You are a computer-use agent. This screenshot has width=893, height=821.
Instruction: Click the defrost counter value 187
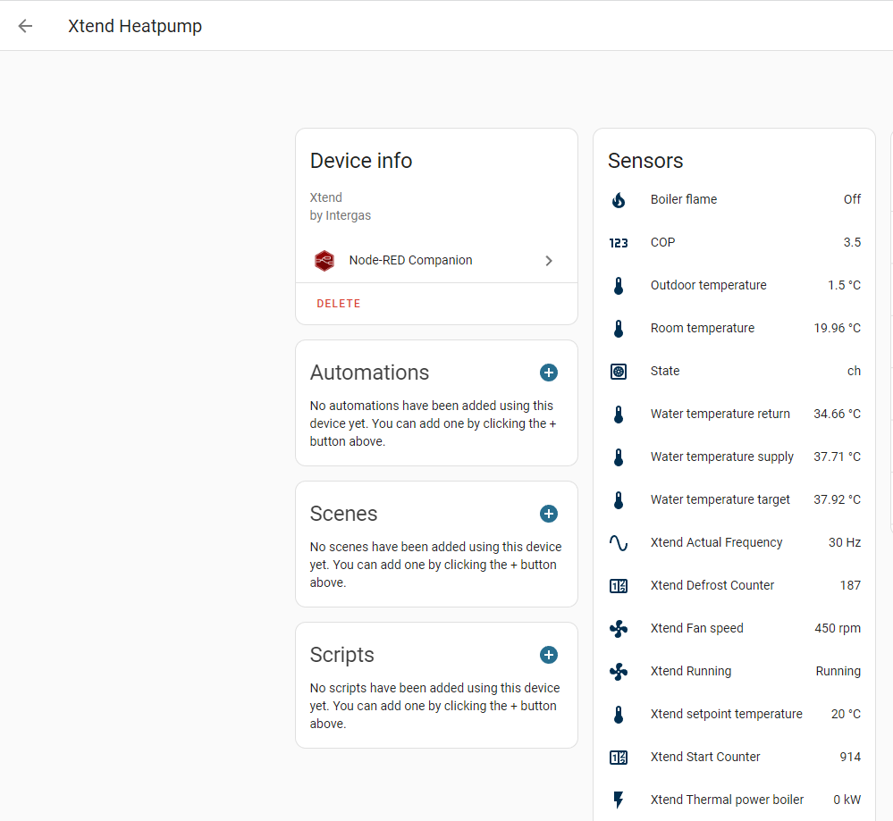[850, 585]
